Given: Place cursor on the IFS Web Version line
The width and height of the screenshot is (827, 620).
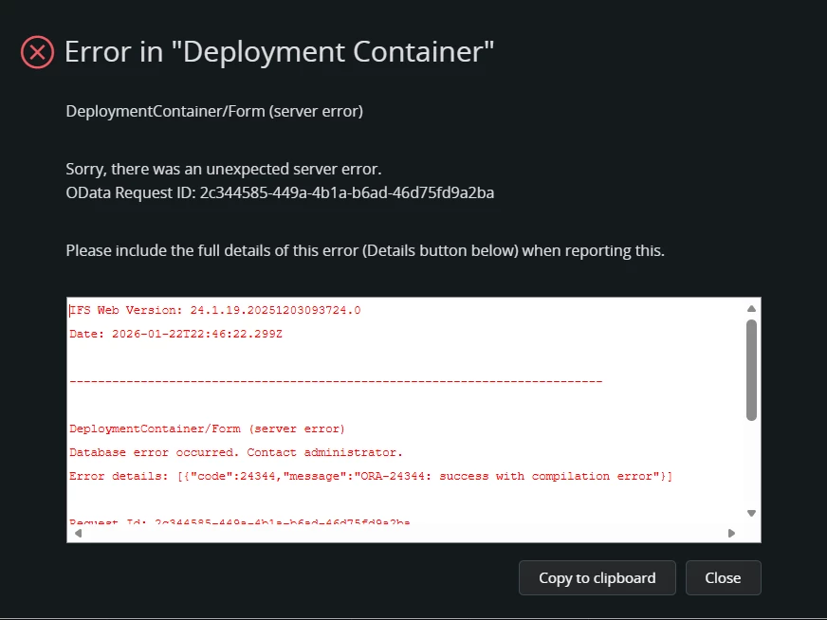Looking at the screenshot, I should click(215, 310).
